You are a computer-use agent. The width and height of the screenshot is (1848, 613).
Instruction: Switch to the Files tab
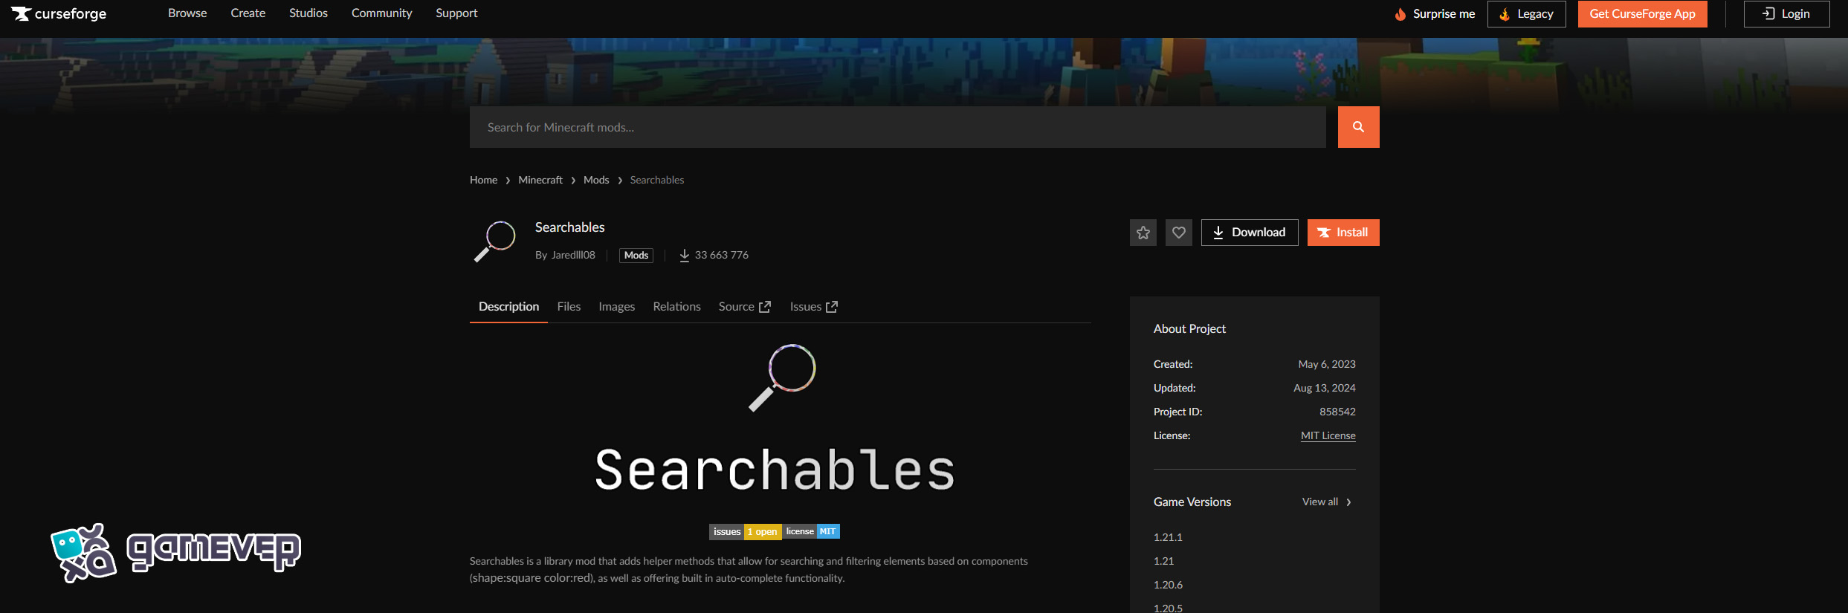pos(569,307)
